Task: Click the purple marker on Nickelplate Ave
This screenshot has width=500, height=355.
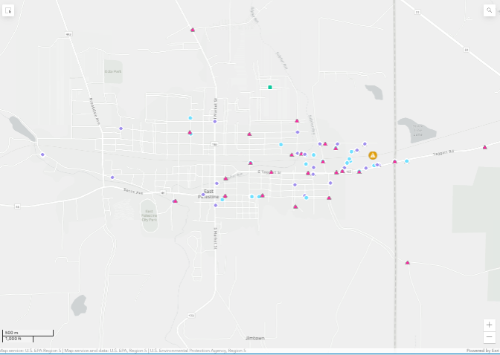Action: [121, 128]
